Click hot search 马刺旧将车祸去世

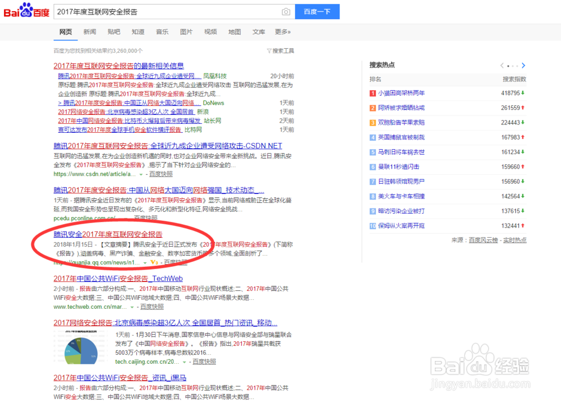(x=402, y=152)
